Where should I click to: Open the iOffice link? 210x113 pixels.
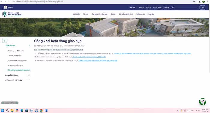coord(148,7)
